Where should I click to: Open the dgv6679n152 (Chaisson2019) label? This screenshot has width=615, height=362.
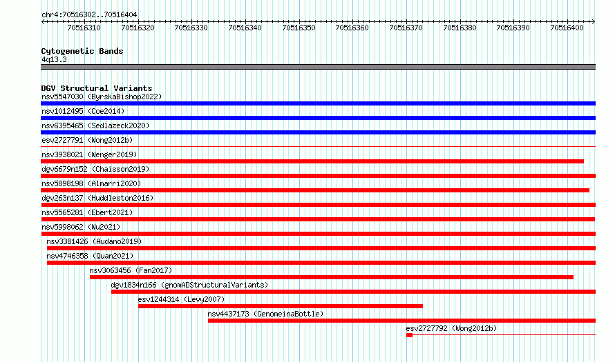95,169
